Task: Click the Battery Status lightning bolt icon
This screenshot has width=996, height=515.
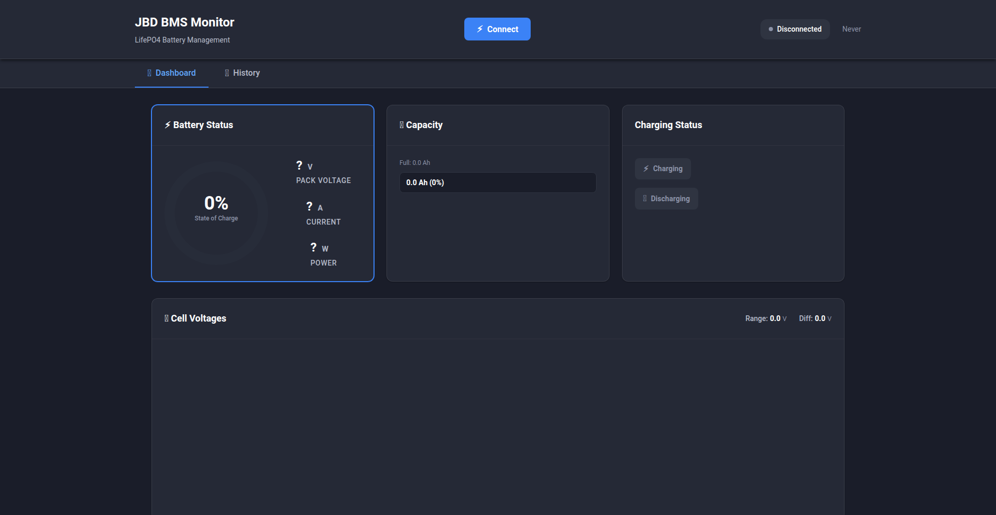Action: pyautogui.click(x=168, y=125)
